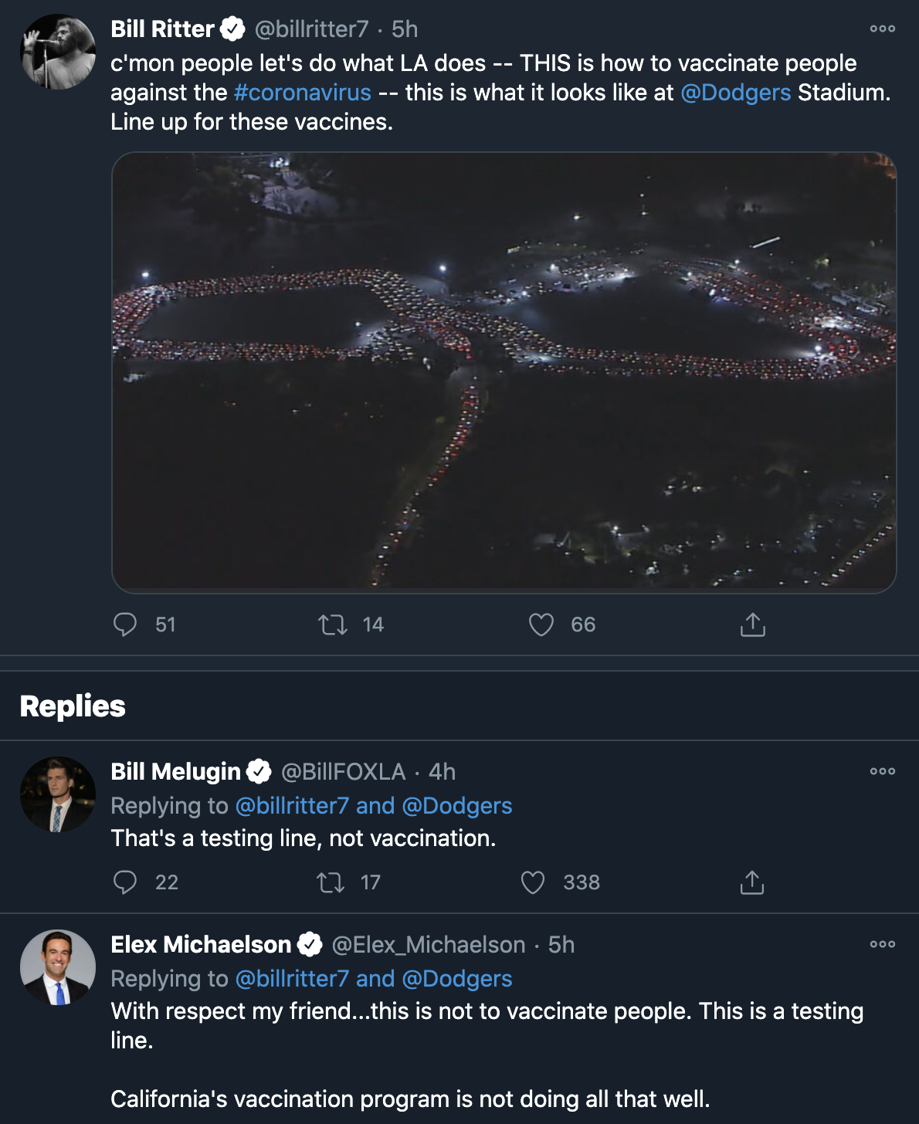Share Bill Ritter's tweet
Screen dimensions: 919x1124
point(752,625)
